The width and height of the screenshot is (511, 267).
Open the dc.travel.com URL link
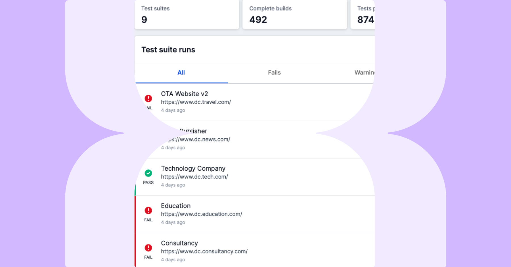[196, 102]
